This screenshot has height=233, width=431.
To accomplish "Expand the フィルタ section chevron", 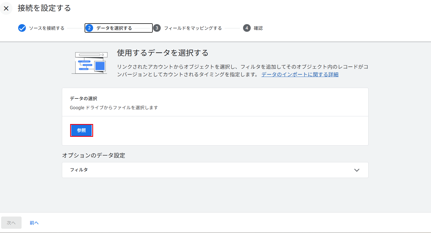I will click(357, 170).
